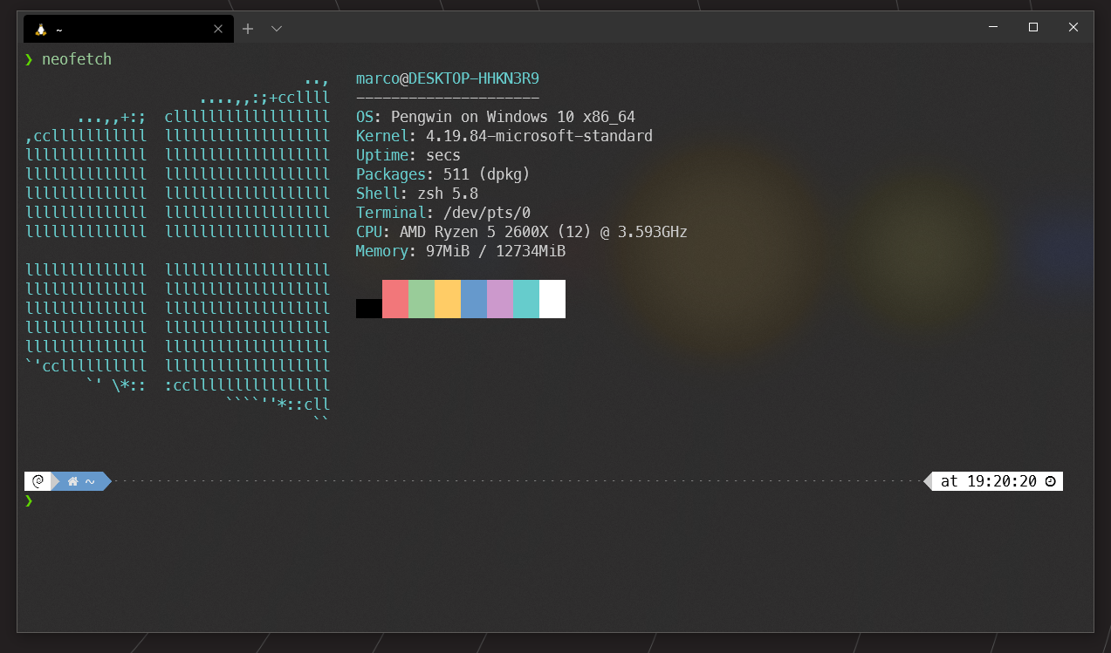Click the Uptime secs line

click(408, 155)
